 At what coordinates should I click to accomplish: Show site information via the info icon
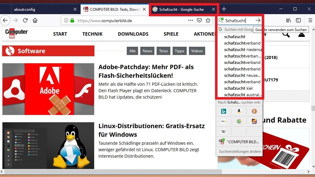pyautogui.click(x=66, y=20)
